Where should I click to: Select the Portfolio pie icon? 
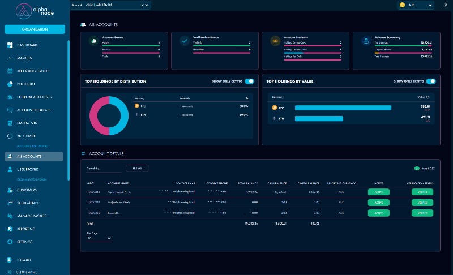pos(10,84)
